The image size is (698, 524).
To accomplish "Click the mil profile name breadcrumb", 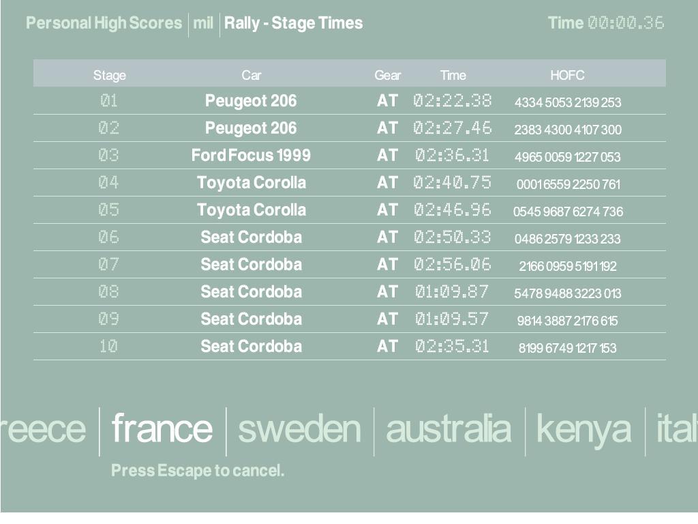I will 203,23.
